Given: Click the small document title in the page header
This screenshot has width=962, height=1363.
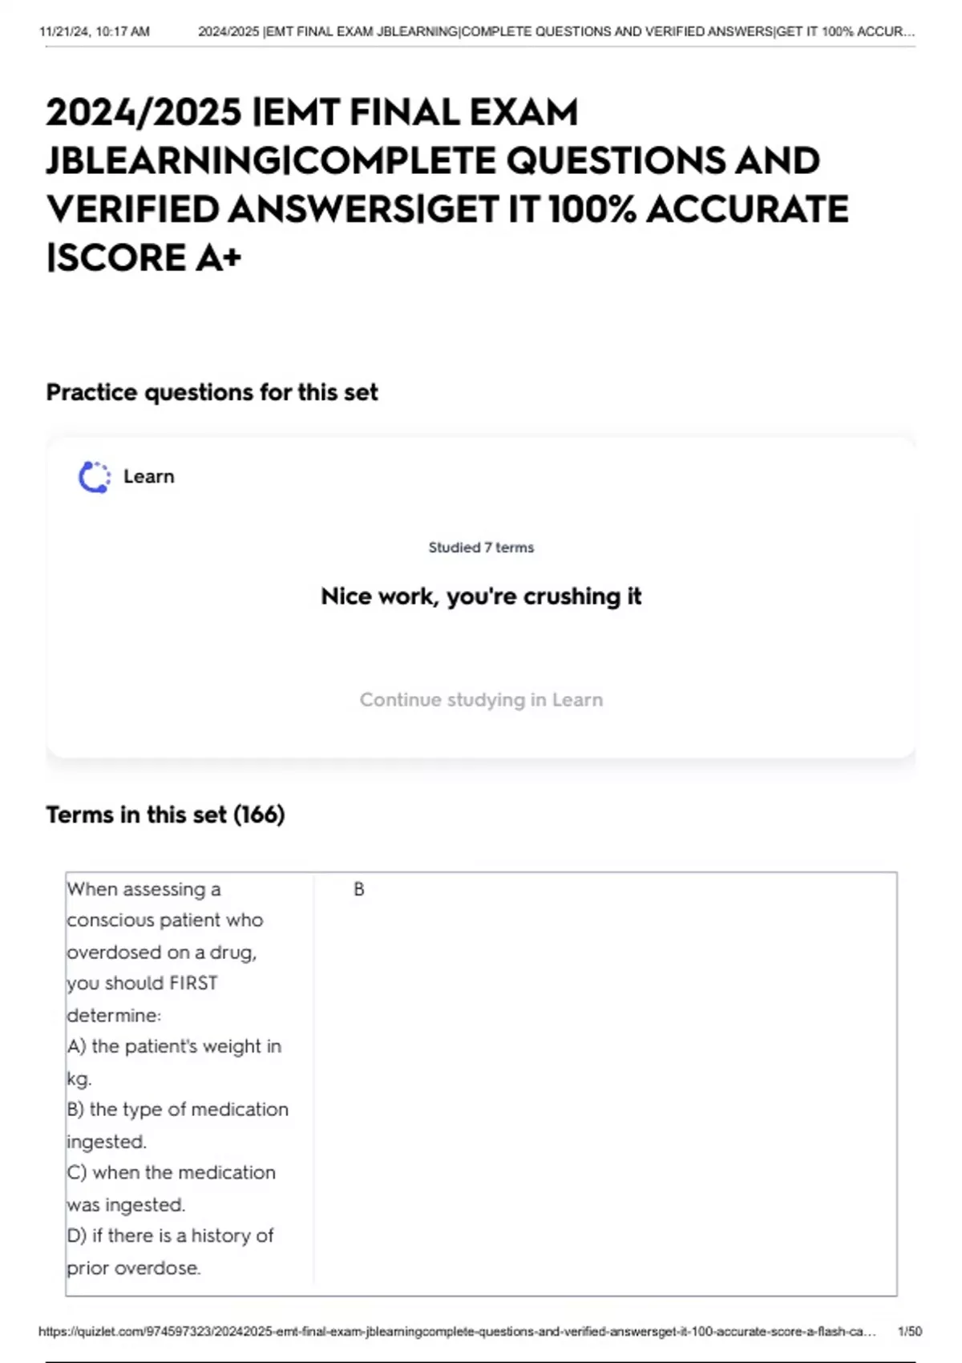Looking at the screenshot, I should (x=556, y=32).
